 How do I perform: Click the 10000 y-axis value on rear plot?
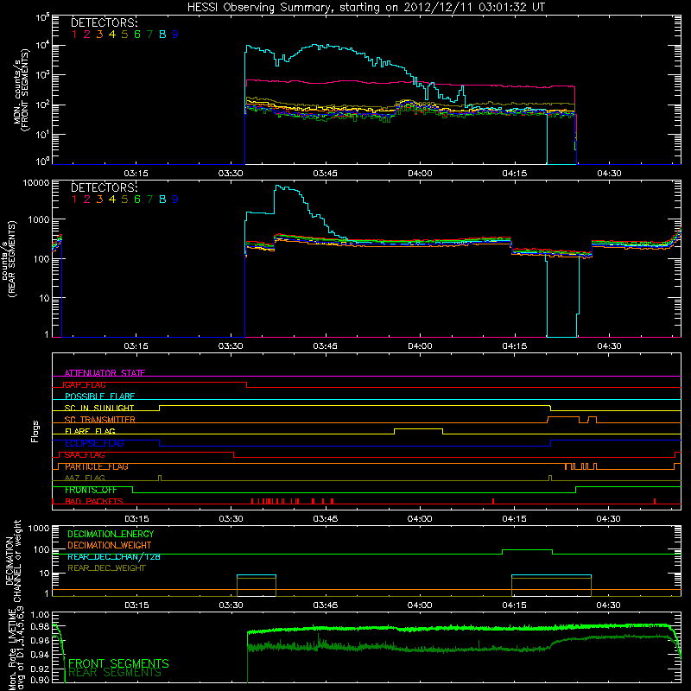pos(36,182)
